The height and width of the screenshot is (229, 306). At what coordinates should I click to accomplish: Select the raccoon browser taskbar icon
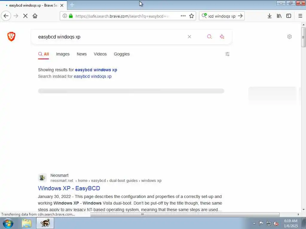[45, 223]
